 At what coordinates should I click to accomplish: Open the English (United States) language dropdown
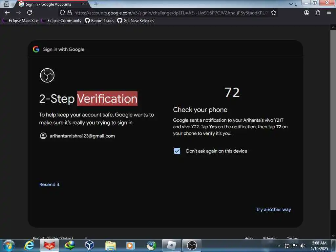point(60,238)
